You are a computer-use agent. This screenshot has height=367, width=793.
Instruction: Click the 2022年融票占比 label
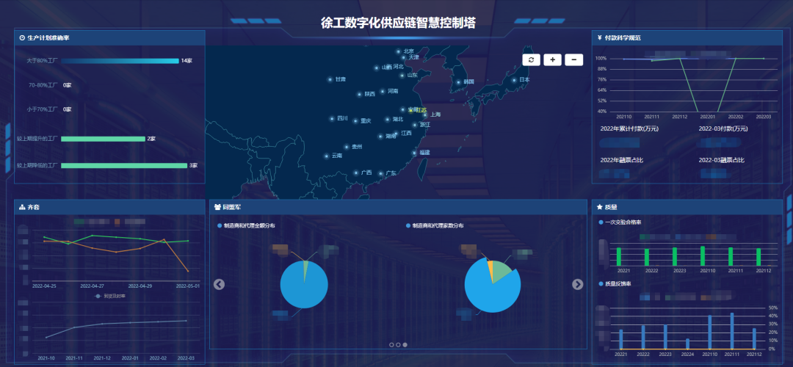click(622, 160)
